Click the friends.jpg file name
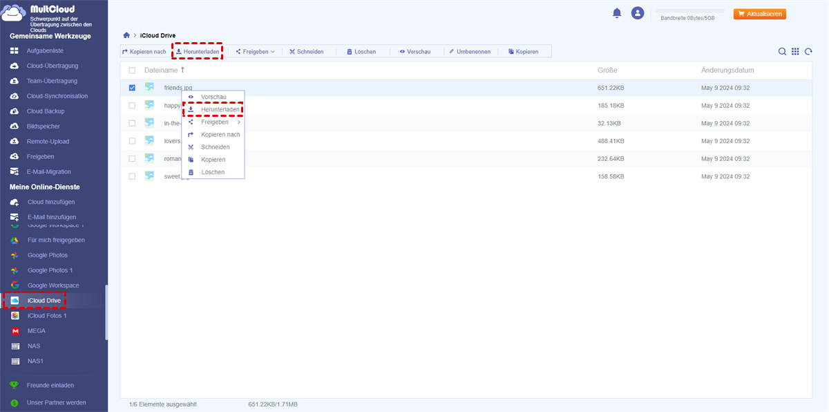The image size is (829, 412). (x=178, y=88)
